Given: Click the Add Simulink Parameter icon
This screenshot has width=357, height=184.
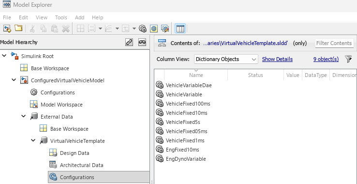Looking at the screenshot, I should (92, 29).
